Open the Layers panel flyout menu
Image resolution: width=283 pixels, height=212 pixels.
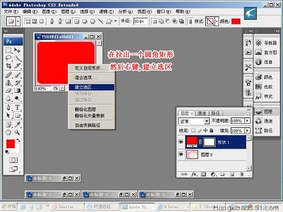[x=249, y=114]
